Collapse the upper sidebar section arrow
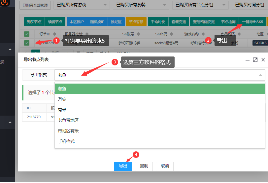 pos(10,50)
